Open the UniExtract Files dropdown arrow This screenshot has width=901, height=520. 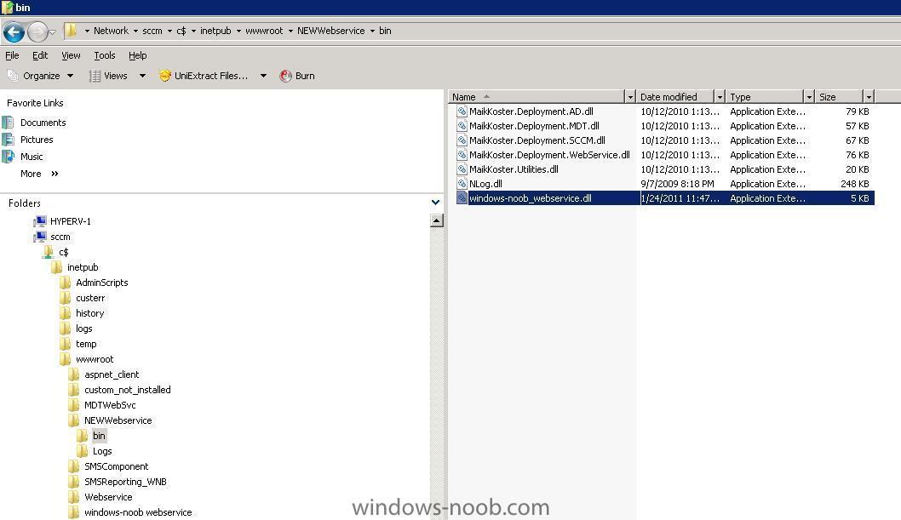[x=263, y=76]
